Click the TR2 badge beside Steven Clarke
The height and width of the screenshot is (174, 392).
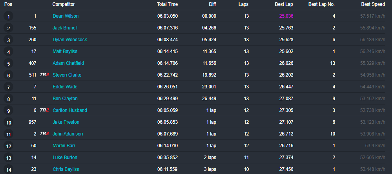44,75
